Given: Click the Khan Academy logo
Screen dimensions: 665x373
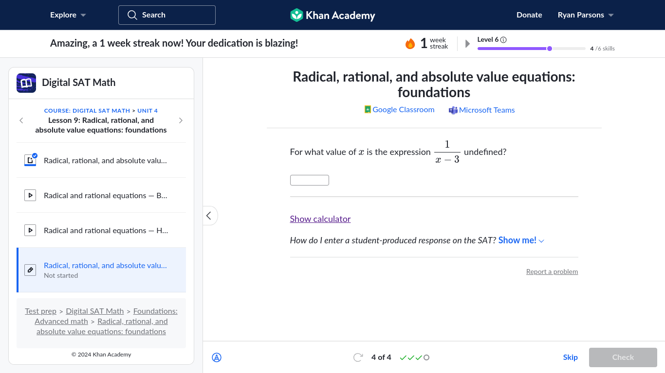Looking at the screenshot, I should point(332,15).
